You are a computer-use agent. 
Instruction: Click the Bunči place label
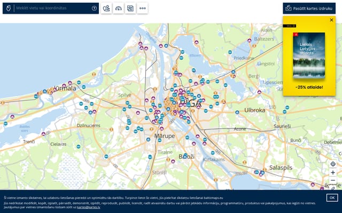296,141
